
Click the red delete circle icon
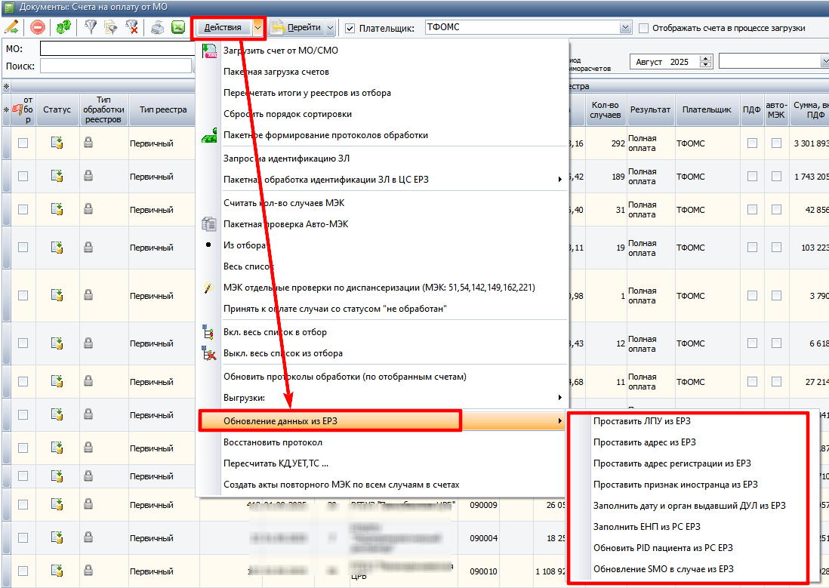coord(38,27)
